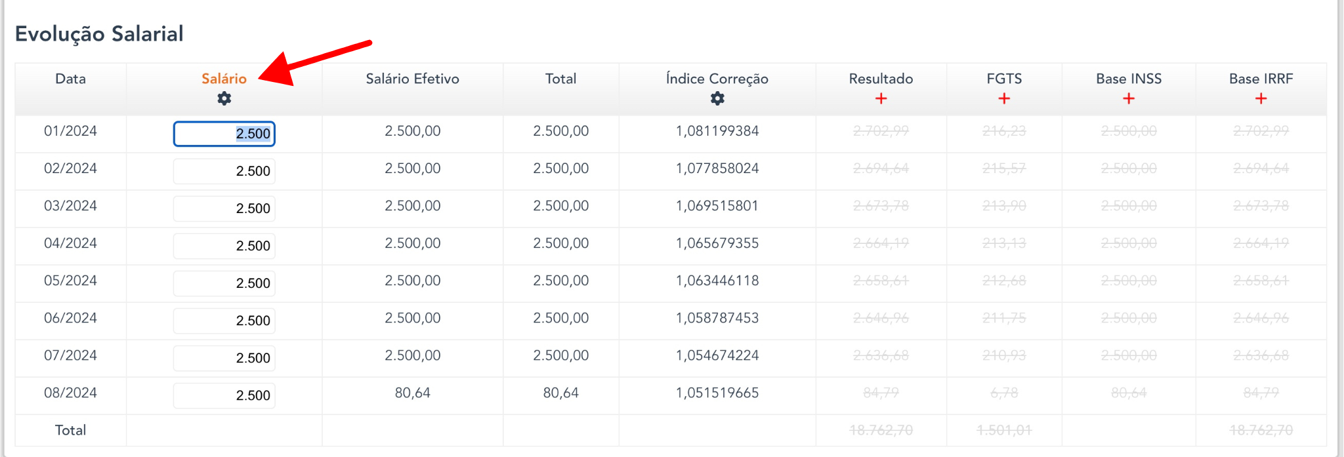Focus the salary input for 06/2024
Viewport: 1344px width, 457px height.
click(224, 321)
